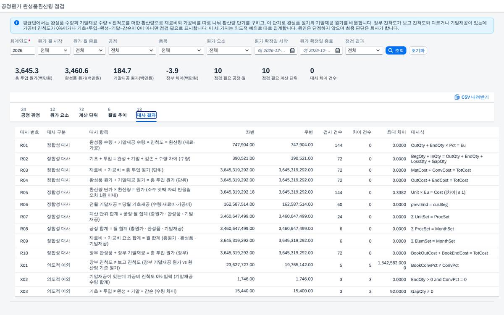The image size is (504, 315).
Task: Select row R01 in the table
Action: coord(257,145)
